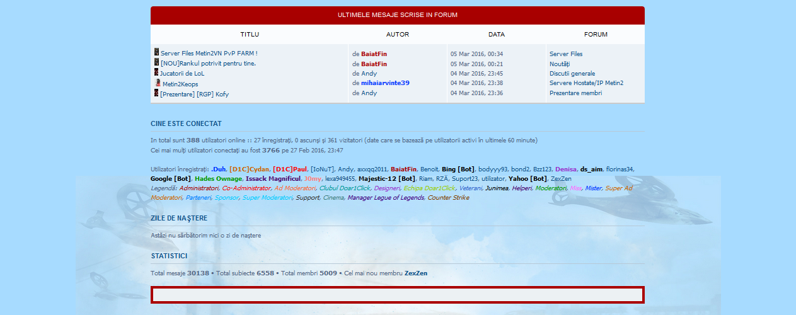Viewport: 796px width, 315px height.
Task: Open the Jucatorii de LoL topic
Action: tap(182, 73)
